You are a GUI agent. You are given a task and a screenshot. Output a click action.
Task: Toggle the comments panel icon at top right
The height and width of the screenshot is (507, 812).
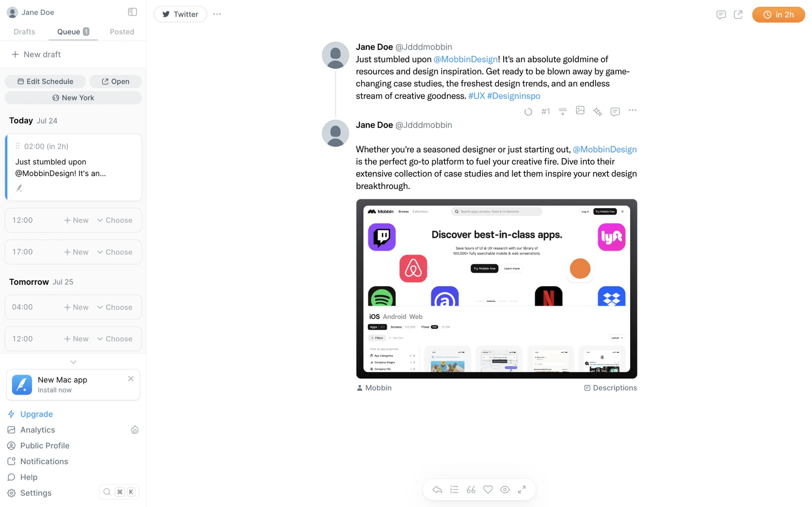coord(721,15)
